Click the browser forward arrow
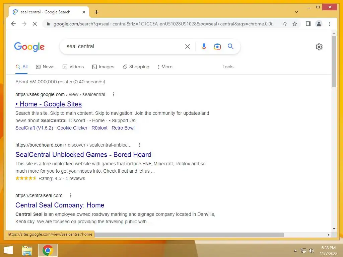Screen dimensions: 343x257 (x=24, y=24)
